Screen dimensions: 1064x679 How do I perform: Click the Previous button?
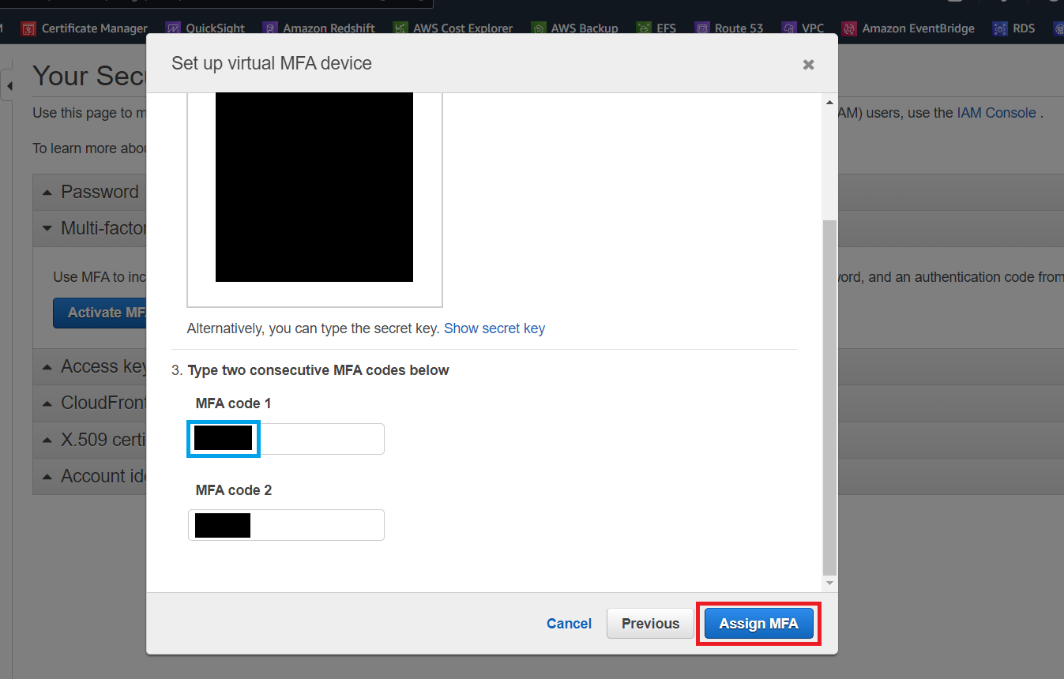pos(650,623)
